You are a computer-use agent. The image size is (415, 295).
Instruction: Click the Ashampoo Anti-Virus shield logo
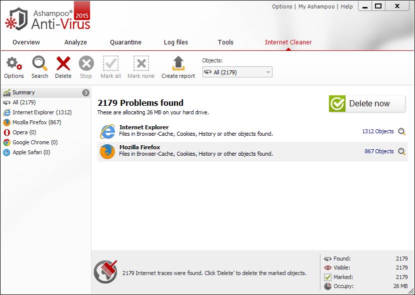click(16, 19)
